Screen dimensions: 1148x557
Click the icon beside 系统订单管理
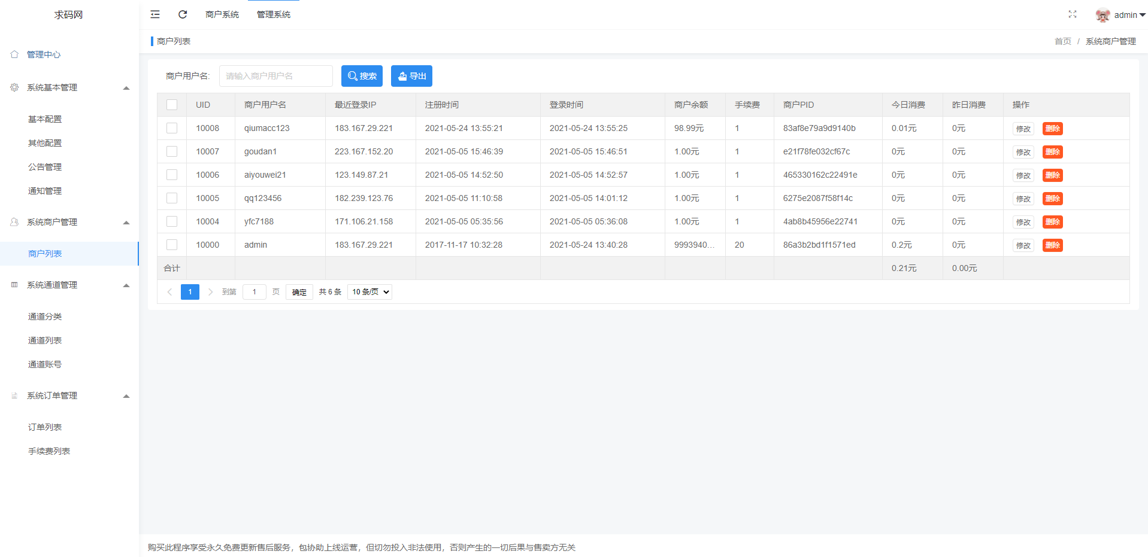[14, 395]
